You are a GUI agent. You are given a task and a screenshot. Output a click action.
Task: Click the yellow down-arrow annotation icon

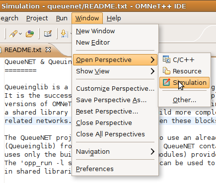tap(64, 34)
